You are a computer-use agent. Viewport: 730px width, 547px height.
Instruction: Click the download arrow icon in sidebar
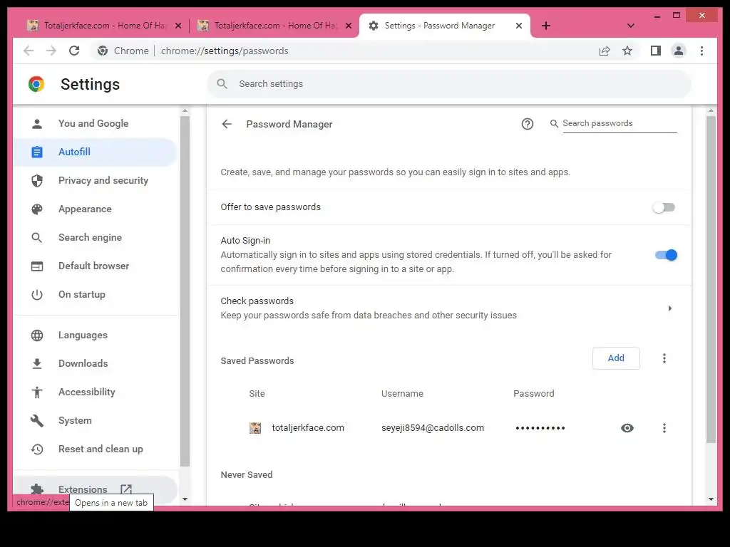click(37, 363)
